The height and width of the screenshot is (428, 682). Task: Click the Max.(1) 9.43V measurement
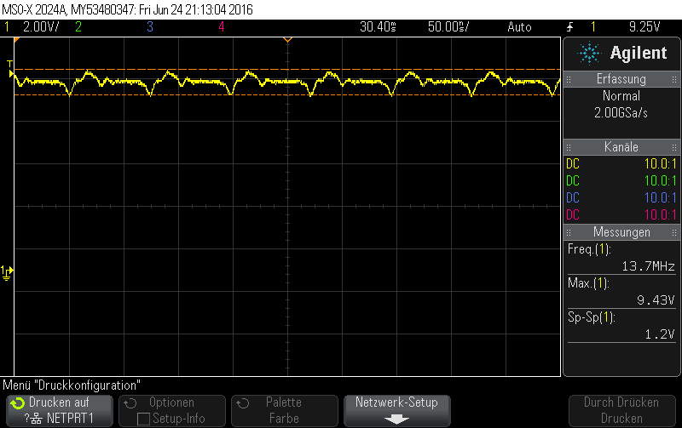[621, 292]
